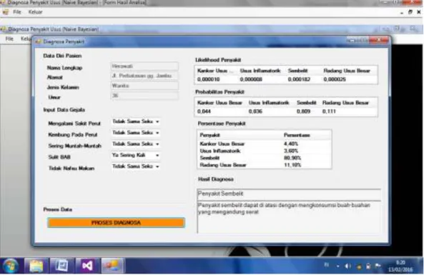This screenshot has width=424, height=275.
Task: Open File menu of the background Diagnosa window
Action: pos(9,39)
